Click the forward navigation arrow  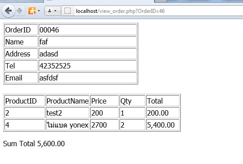point(20,11)
